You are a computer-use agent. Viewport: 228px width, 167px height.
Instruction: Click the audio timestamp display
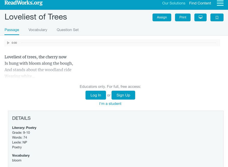(x=14, y=43)
